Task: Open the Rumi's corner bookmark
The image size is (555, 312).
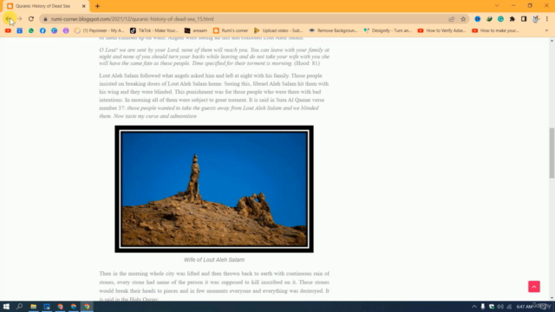Action: coord(231,31)
